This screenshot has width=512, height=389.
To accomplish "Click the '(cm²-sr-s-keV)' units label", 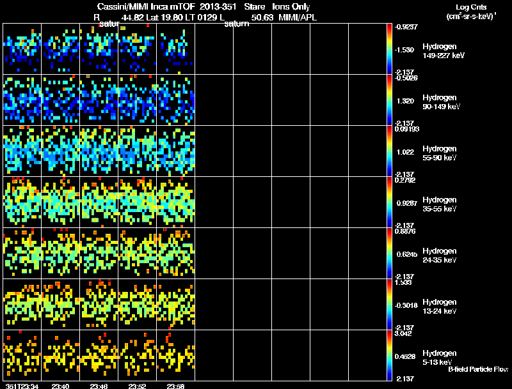I will (x=471, y=17).
